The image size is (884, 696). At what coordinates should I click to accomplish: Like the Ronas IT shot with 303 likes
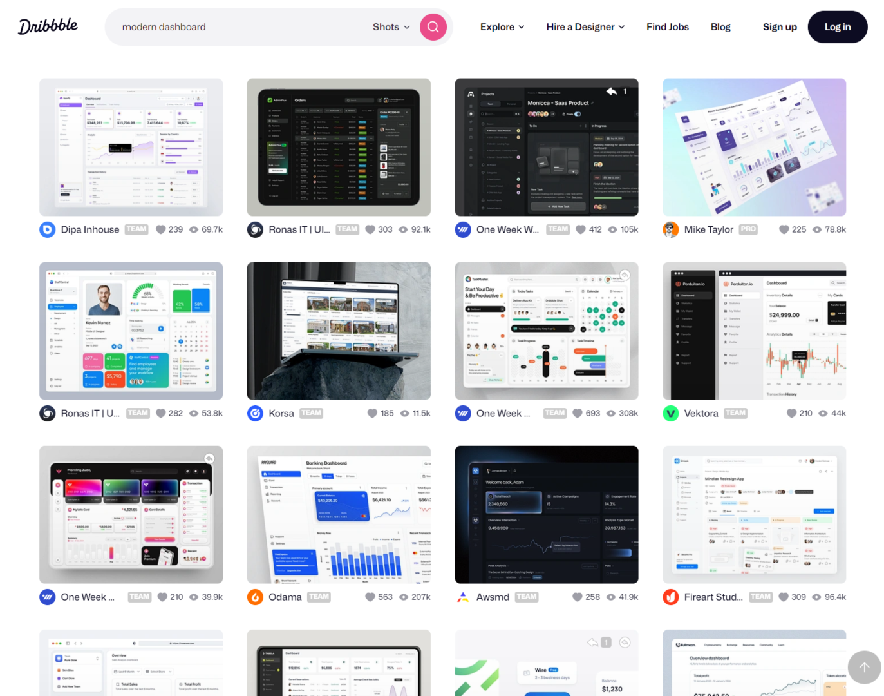[370, 229]
